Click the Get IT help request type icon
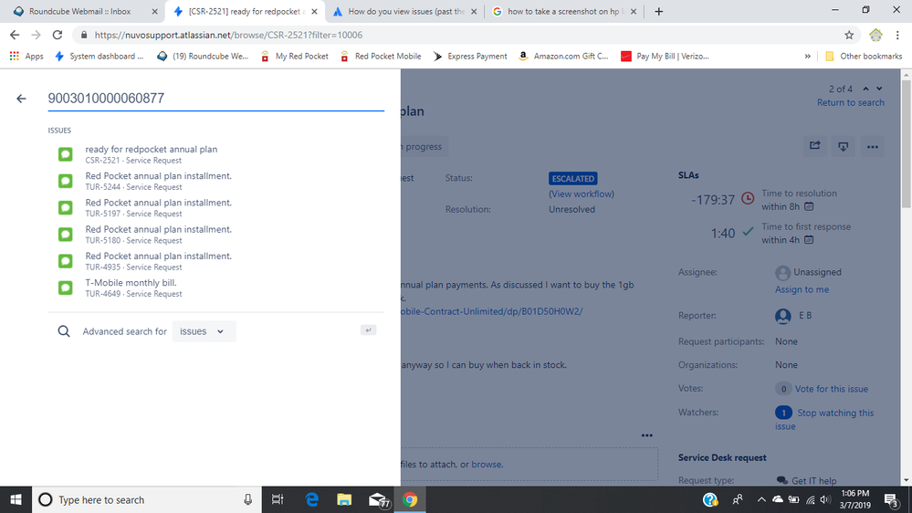Image resolution: width=912 pixels, height=513 pixels. tap(782, 480)
